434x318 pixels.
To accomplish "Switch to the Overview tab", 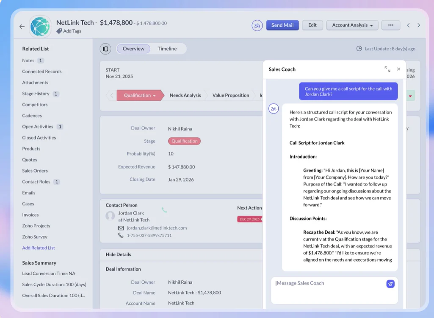I will coord(133,49).
